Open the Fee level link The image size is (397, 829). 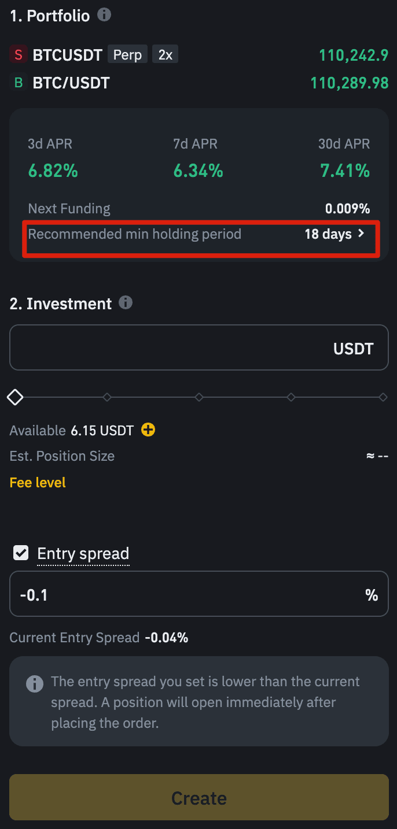point(38,482)
